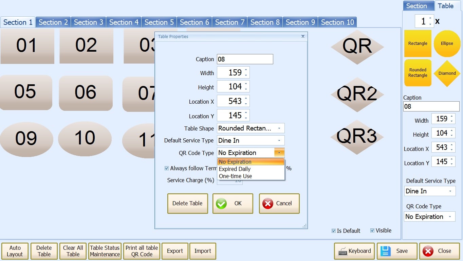The image size is (463, 261).
Task: Click the Save button with floppy icon
Action: coord(397,251)
